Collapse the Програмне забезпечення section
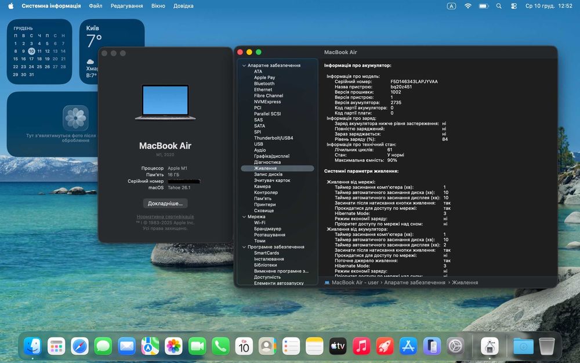The image size is (580, 363). 244,247
